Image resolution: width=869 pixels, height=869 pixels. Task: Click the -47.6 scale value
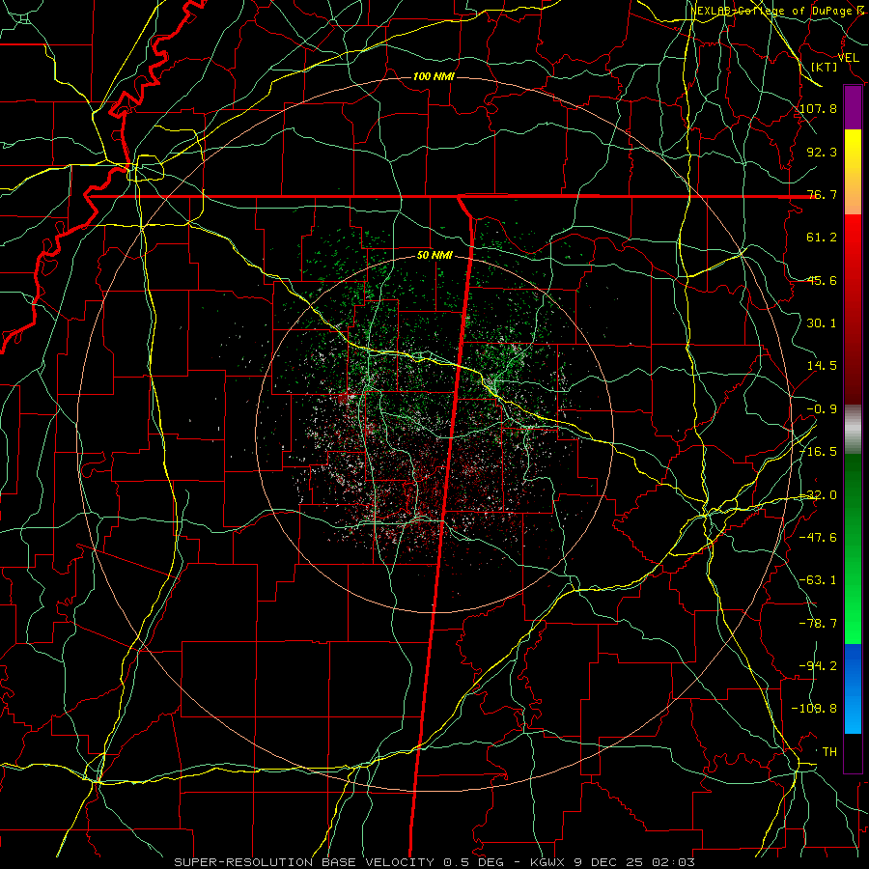[818, 538]
